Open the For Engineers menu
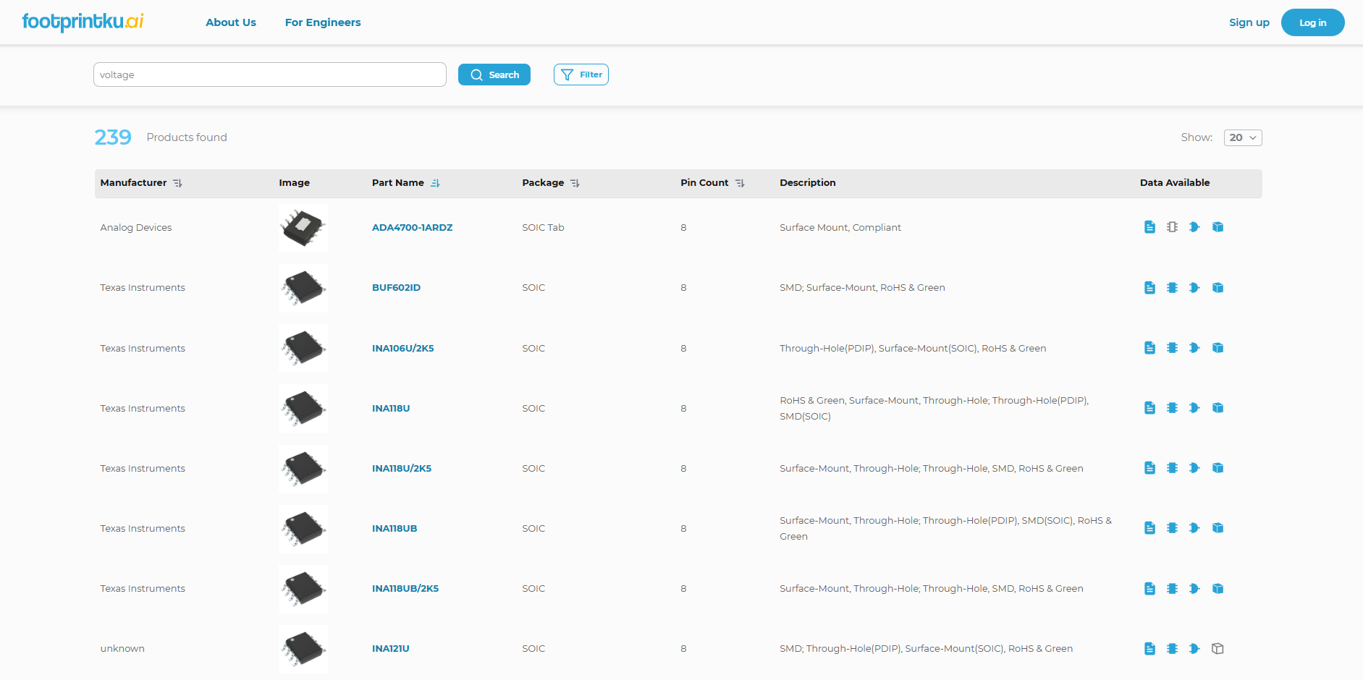Viewport: 1363px width, 680px height. pyautogui.click(x=323, y=22)
